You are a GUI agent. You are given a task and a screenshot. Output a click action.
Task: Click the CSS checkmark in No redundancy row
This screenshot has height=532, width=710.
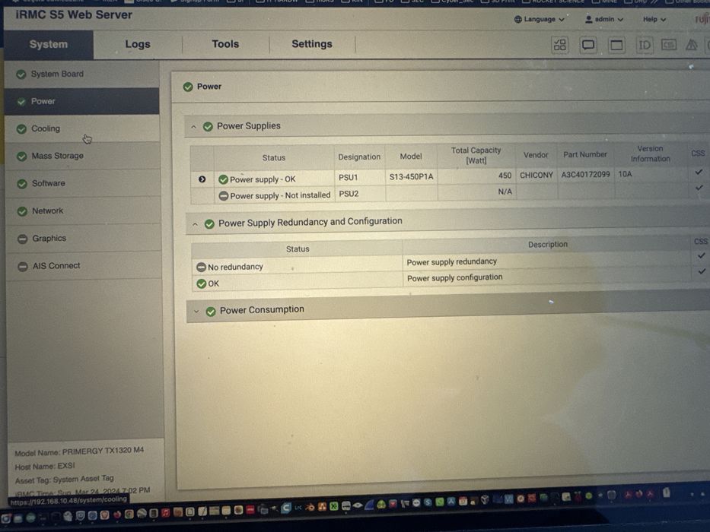(702, 255)
